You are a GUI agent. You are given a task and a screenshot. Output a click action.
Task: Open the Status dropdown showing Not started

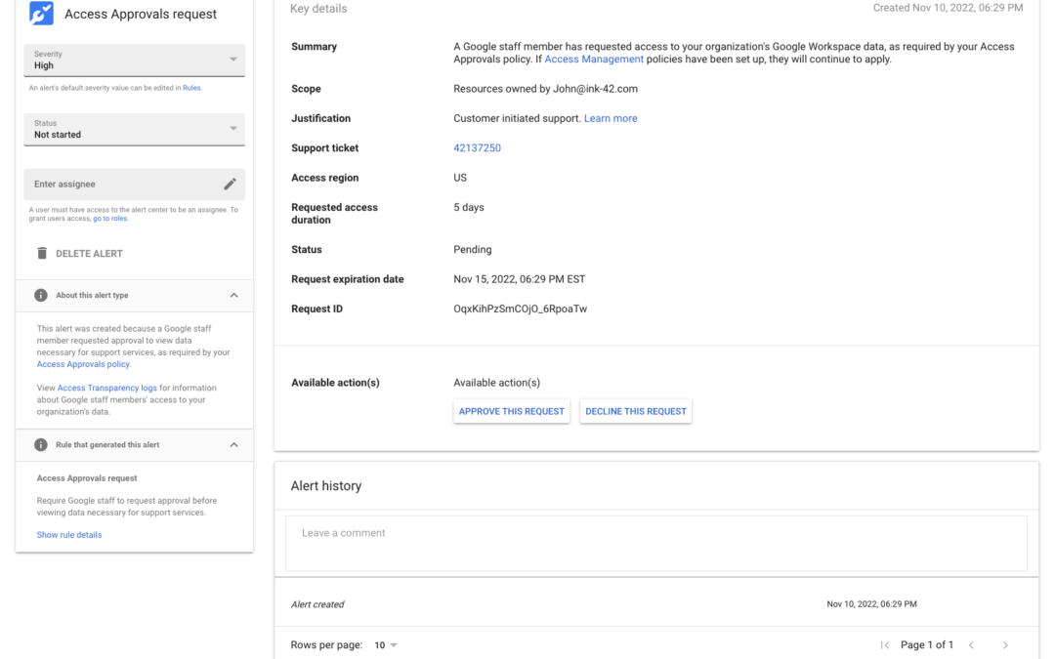point(135,129)
